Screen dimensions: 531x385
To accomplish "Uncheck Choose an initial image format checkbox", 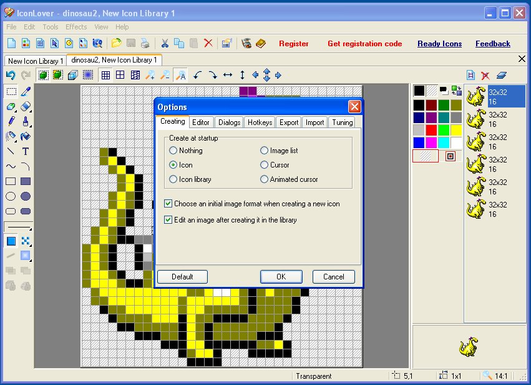I will (168, 204).
